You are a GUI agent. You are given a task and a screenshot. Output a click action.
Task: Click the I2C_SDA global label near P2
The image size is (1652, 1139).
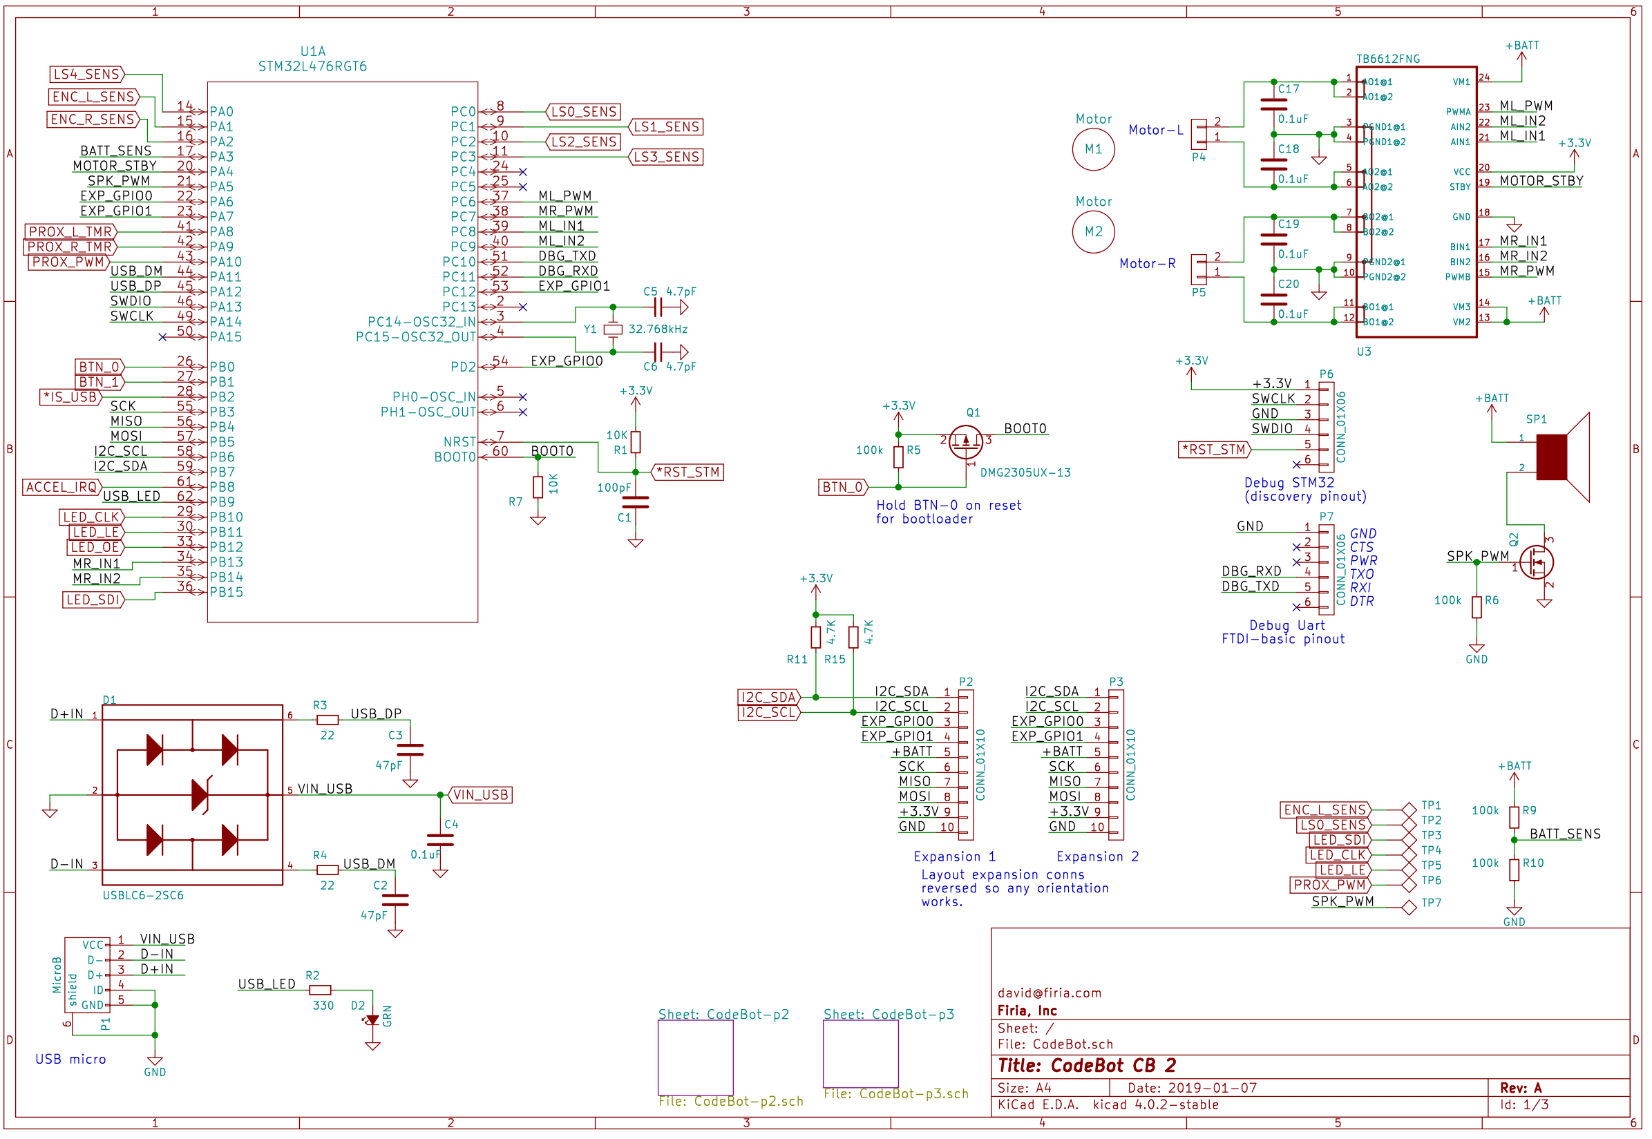(x=770, y=697)
